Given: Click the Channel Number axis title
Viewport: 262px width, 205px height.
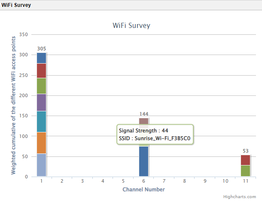Looking at the screenshot, I should pyautogui.click(x=143, y=189).
